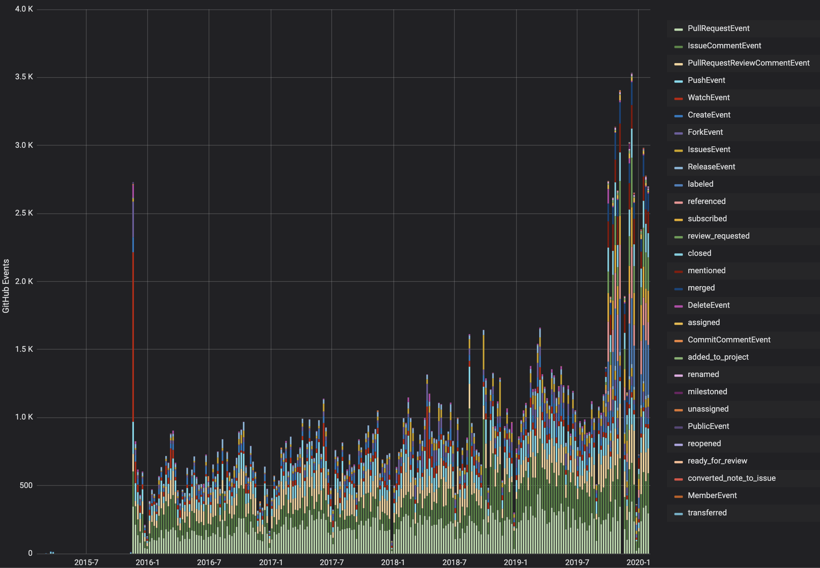820x568 pixels.
Task: Select the ReleaseEvent legend label
Action: [711, 167]
